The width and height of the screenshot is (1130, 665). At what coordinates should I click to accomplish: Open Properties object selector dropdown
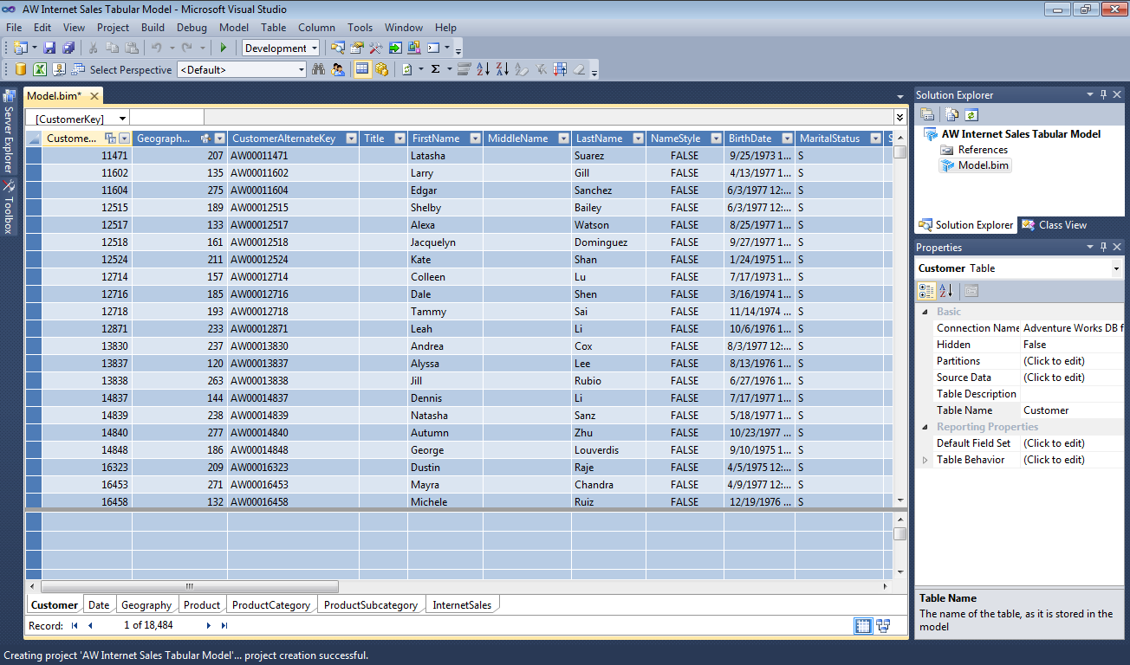pyautogui.click(x=1116, y=269)
